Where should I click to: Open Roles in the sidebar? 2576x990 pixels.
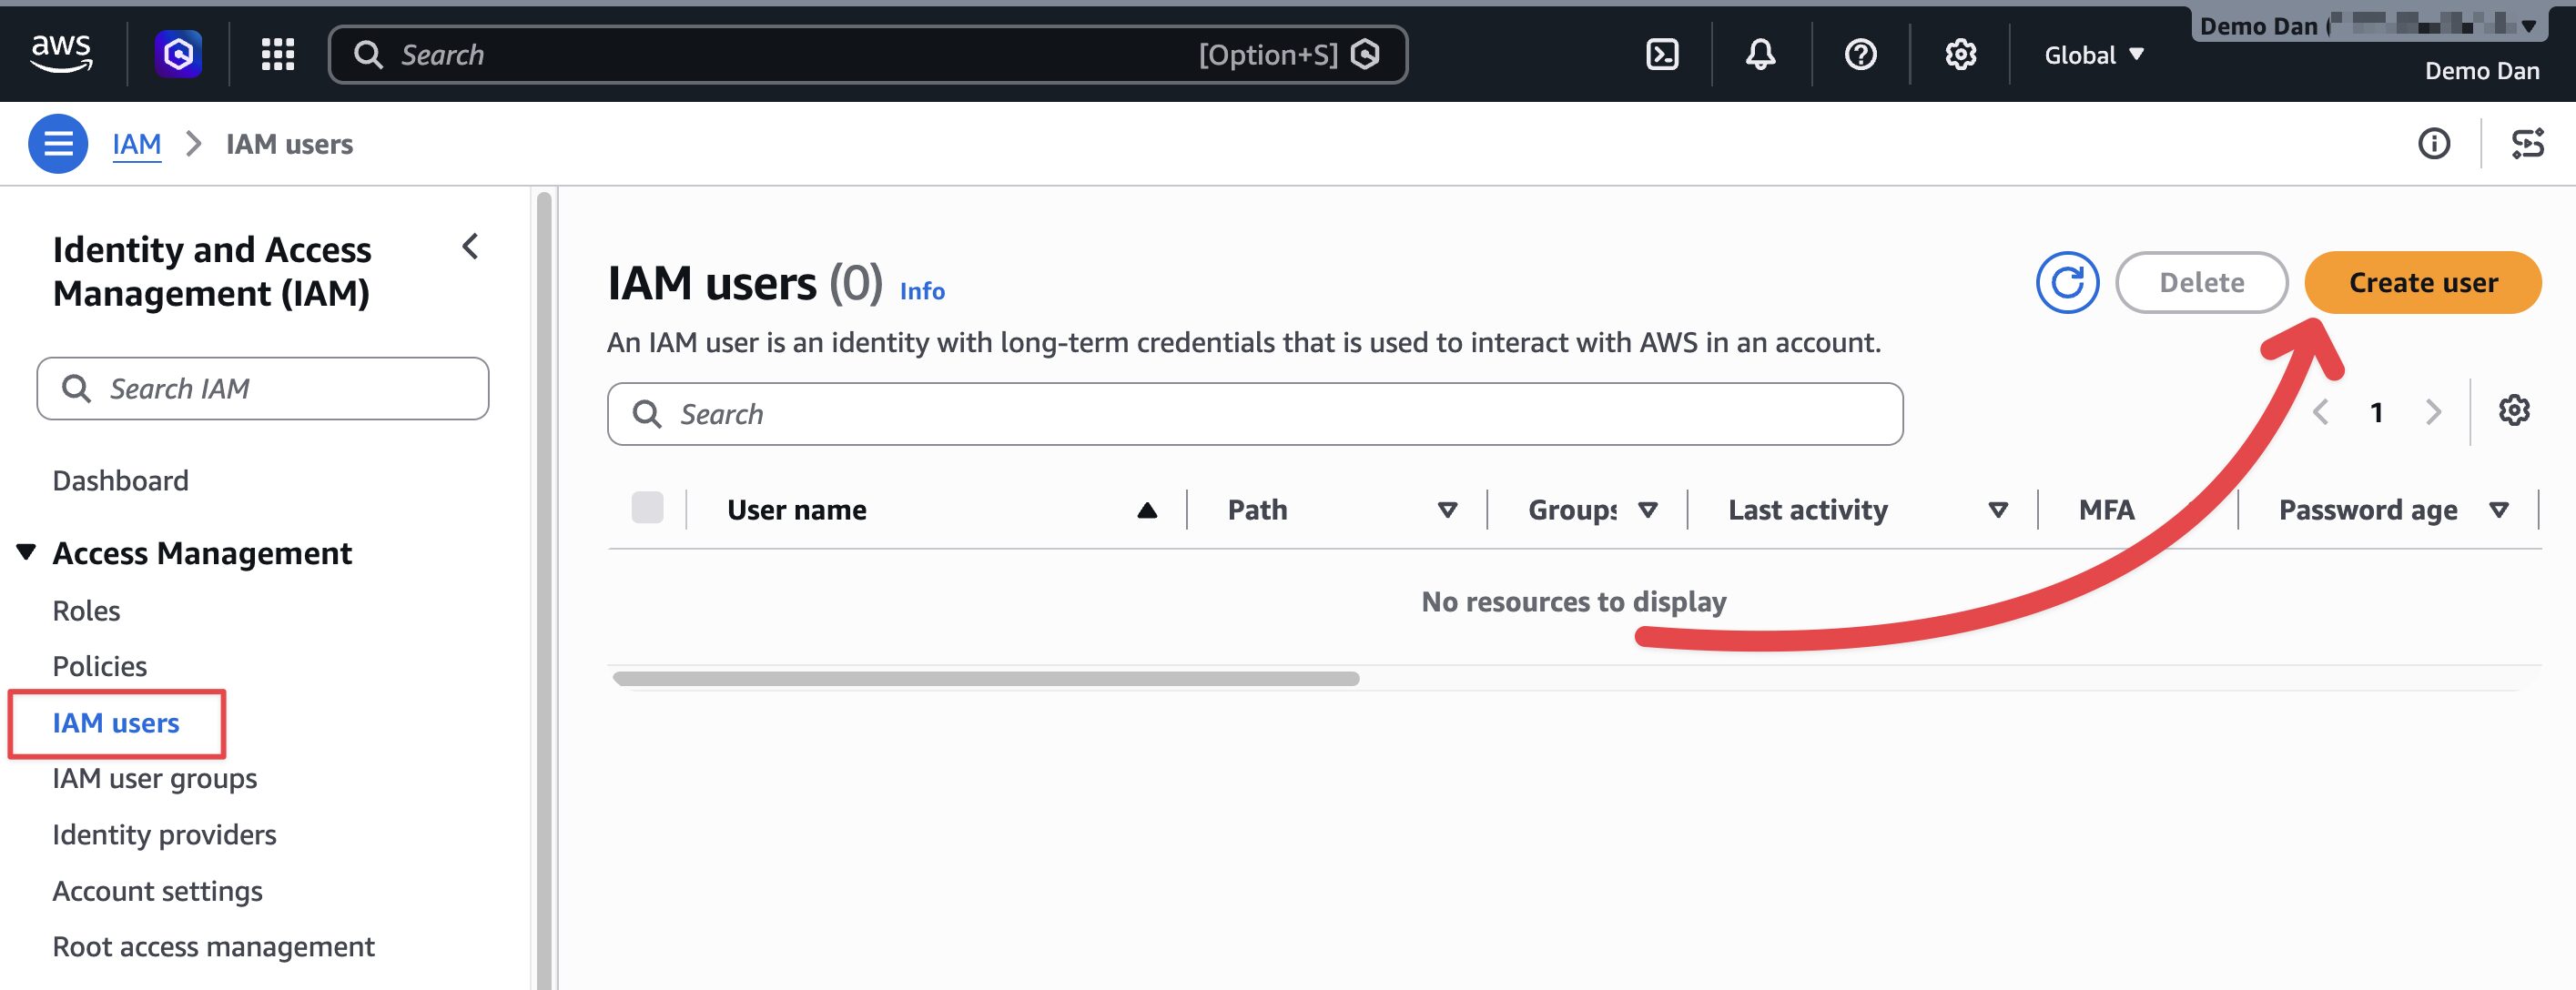(x=86, y=610)
